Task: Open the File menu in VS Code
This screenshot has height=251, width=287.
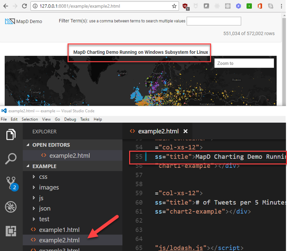Action: click(x=4, y=119)
